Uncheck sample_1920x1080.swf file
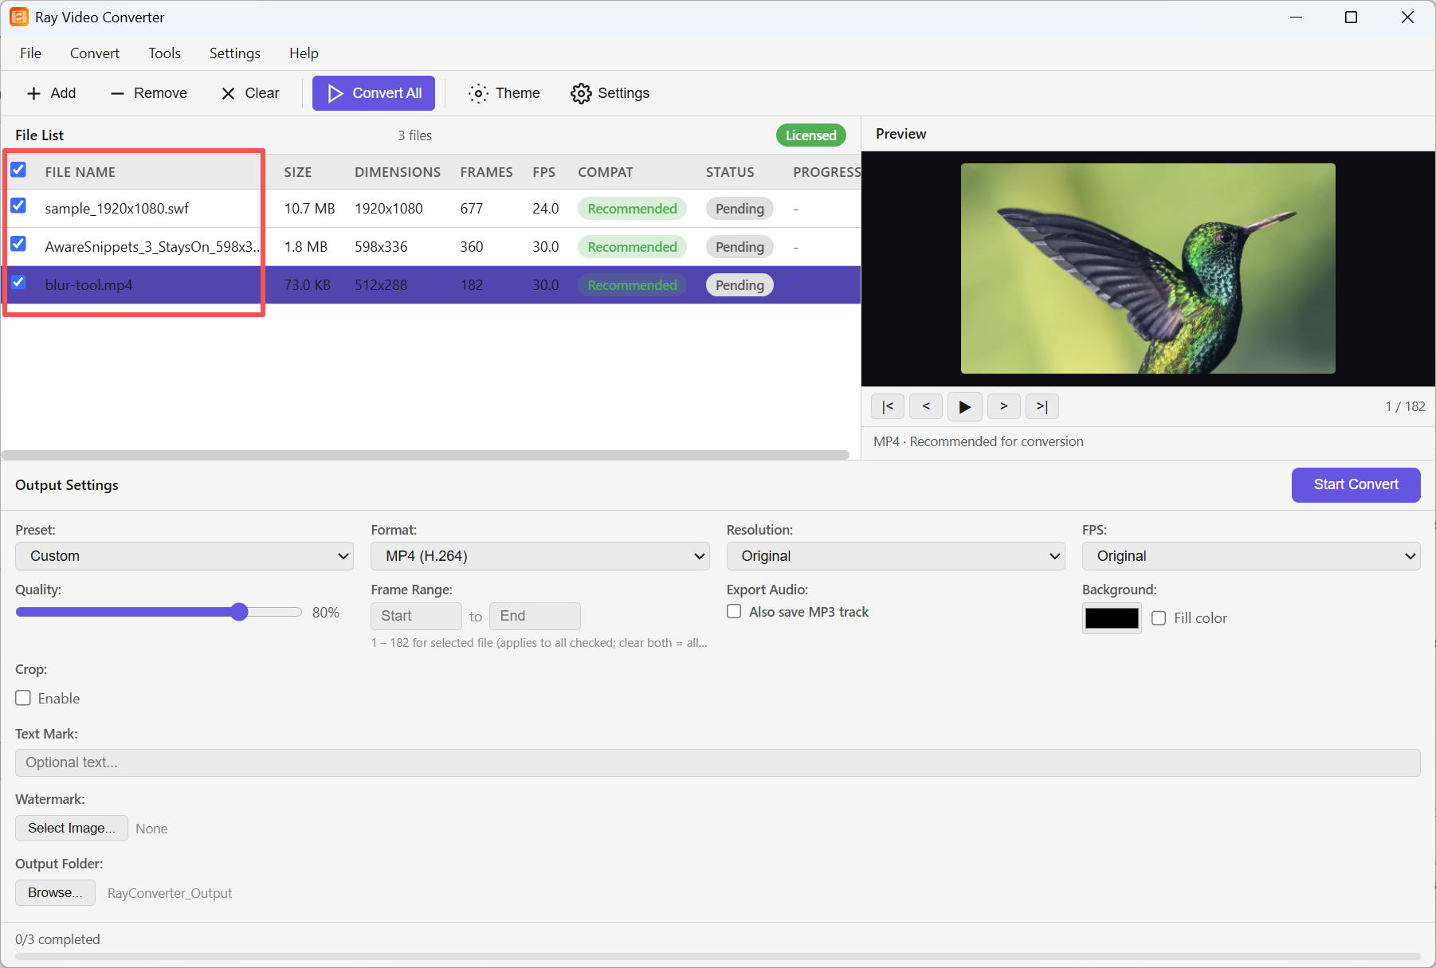Viewport: 1436px width, 968px height. (x=18, y=206)
